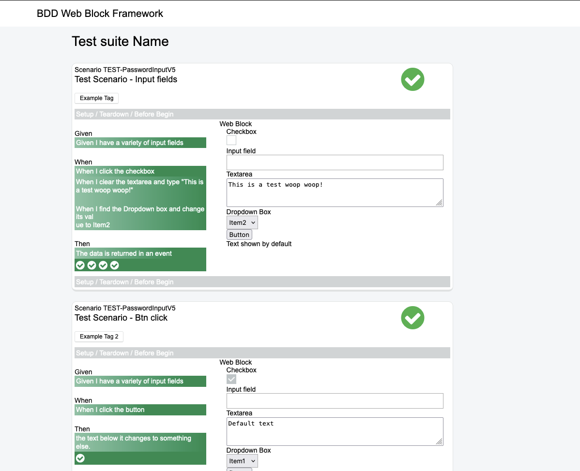Click the 'When I find the Dropdown box' step

pyautogui.click(x=140, y=217)
